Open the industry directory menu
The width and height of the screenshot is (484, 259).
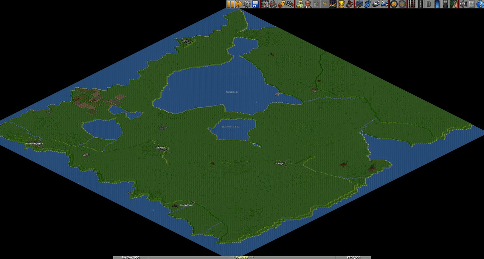(349, 4)
